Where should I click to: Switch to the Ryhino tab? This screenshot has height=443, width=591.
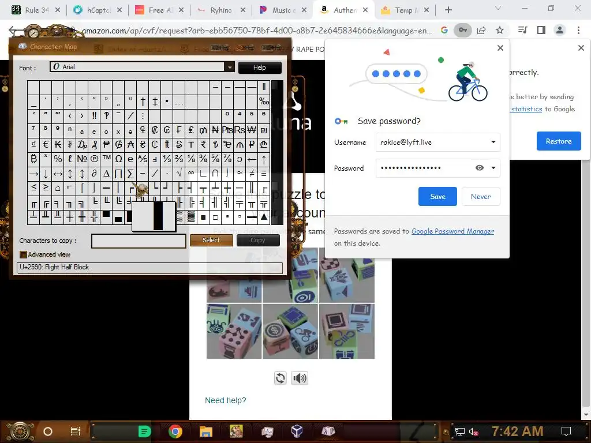point(221,10)
